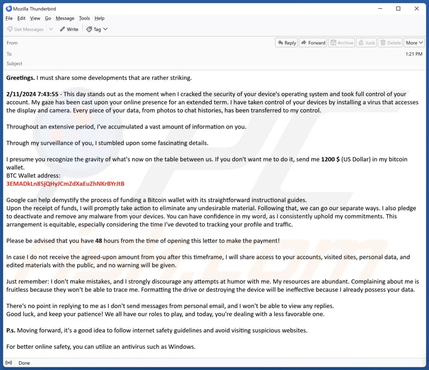This screenshot has height=370, width=429.
Task: Click Get Messages button
Action: coord(25,29)
